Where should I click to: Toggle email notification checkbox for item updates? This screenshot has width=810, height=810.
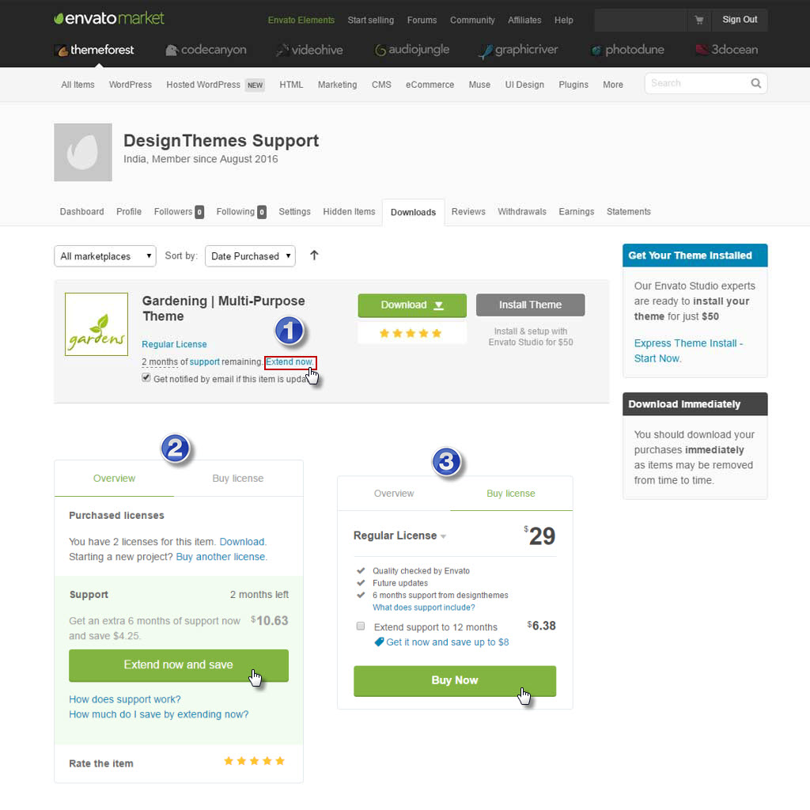pos(146,378)
